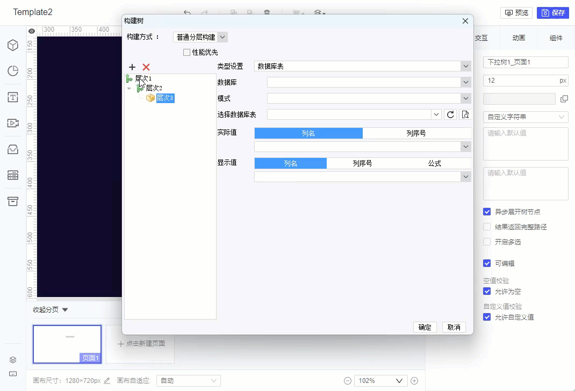Open the 构建方式 dropdown

click(x=200, y=37)
